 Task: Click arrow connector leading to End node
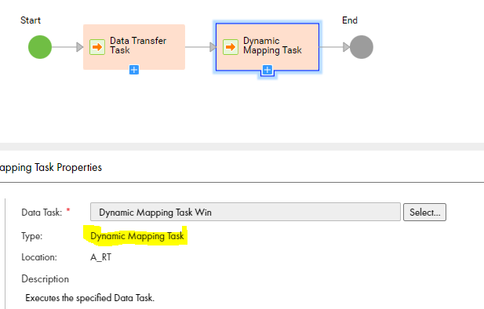[x=335, y=47]
